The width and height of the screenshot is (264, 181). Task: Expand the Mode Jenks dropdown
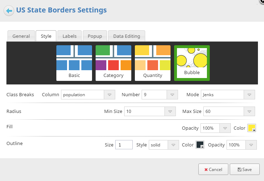tap(228, 95)
